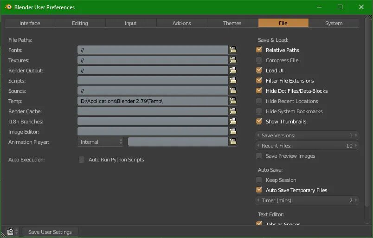Click Save User Settings button
Viewport: 373px width, 238px height.
click(x=50, y=232)
